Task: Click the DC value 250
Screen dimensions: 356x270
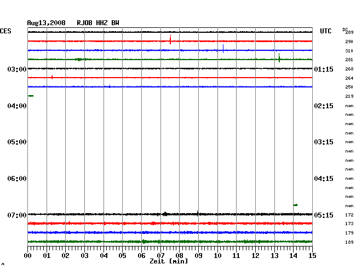Action: (x=349, y=87)
